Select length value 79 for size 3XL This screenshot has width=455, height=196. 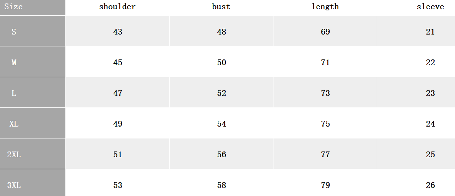(325, 185)
